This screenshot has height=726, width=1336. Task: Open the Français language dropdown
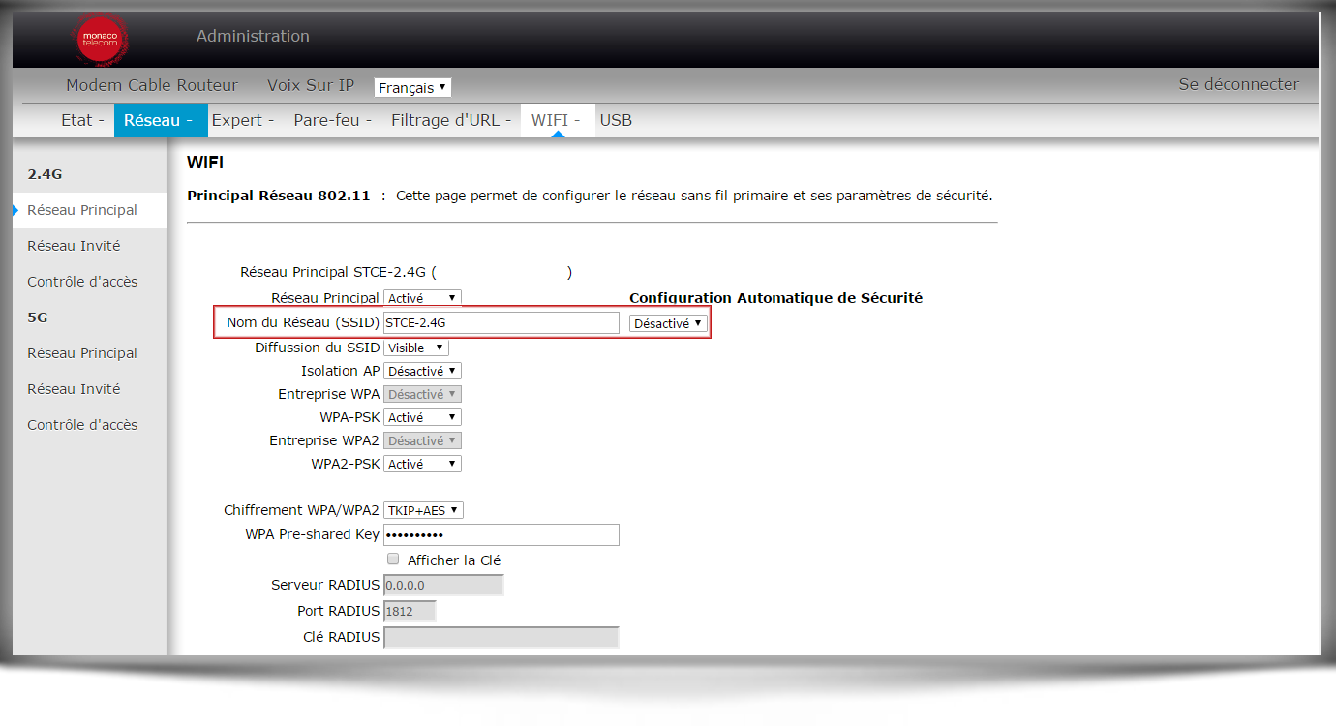[412, 87]
